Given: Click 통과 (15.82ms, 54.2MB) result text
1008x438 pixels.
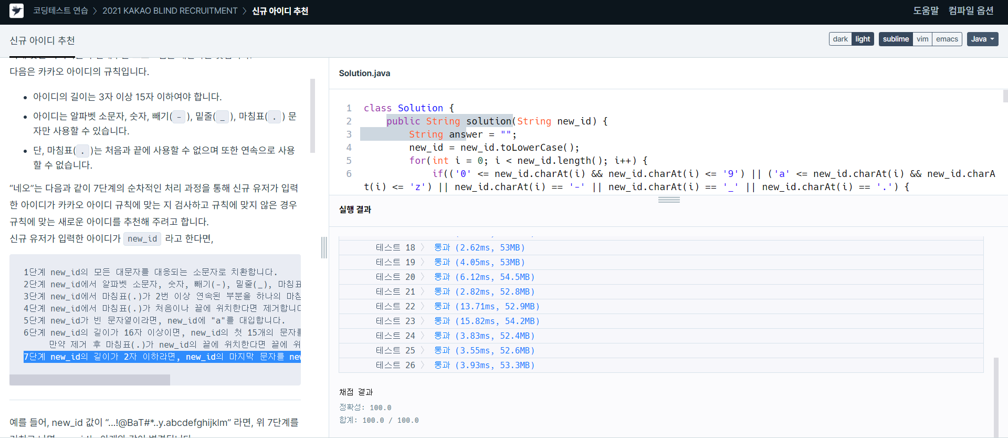Looking at the screenshot, I should [x=487, y=321].
